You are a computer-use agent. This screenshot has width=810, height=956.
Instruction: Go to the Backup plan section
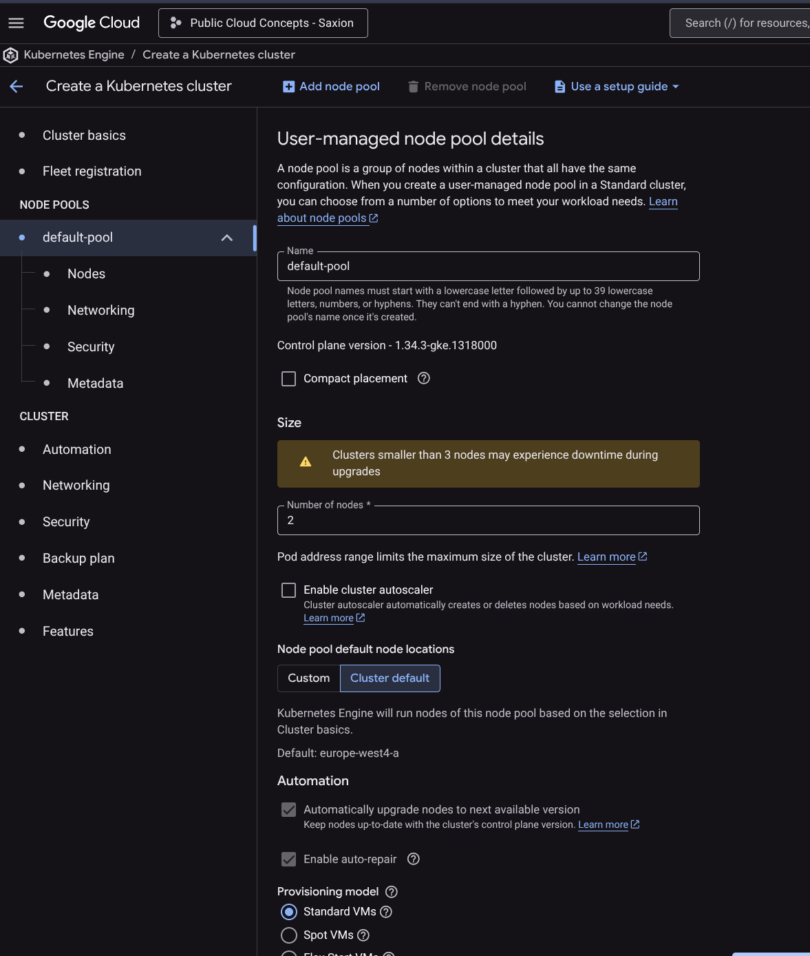pyautogui.click(x=78, y=558)
